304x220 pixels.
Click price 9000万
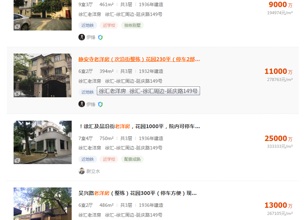pos(281,4)
